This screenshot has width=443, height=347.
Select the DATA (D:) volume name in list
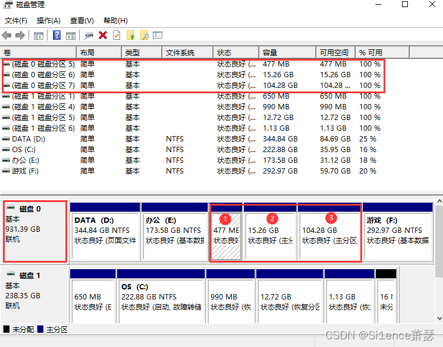[29, 139]
